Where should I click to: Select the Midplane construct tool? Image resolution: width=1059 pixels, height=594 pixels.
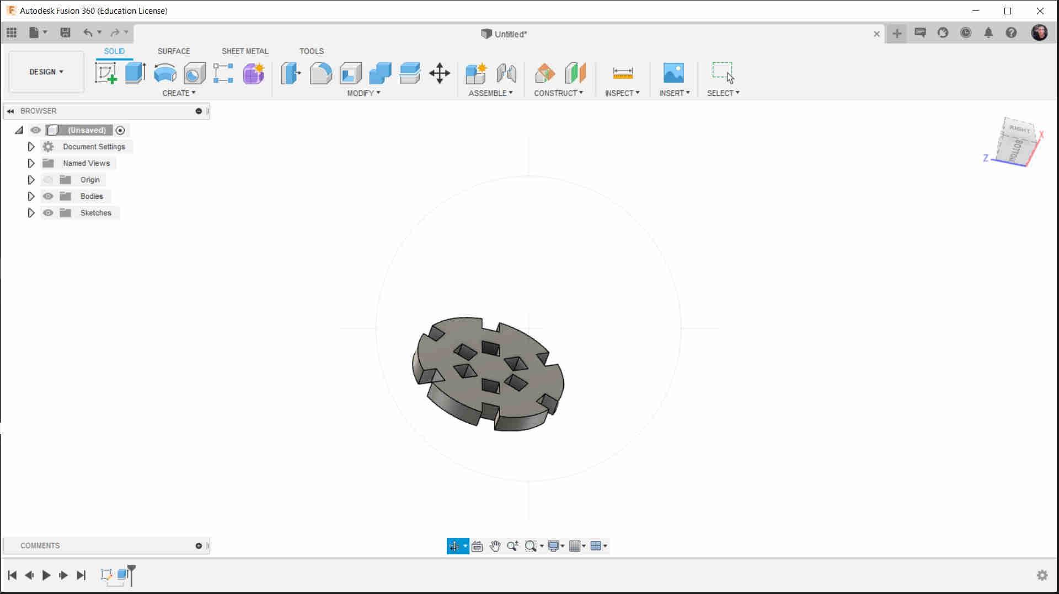click(575, 73)
